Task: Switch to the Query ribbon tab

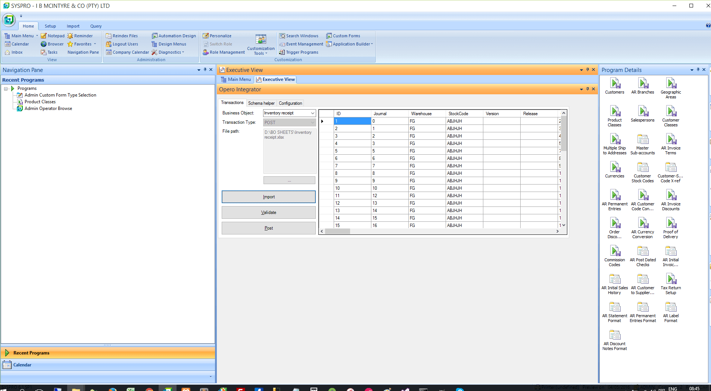Action: click(96, 26)
